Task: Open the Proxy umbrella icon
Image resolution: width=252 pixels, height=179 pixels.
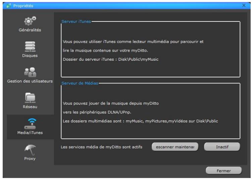Action: point(30,150)
